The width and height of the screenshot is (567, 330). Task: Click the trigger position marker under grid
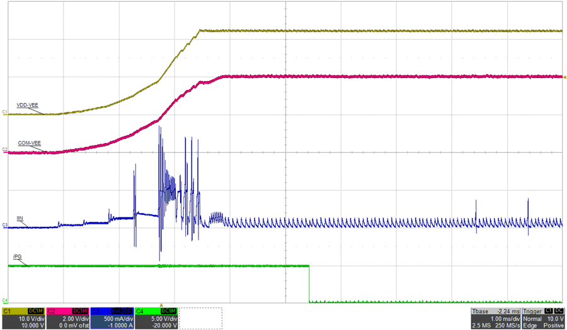tap(160, 304)
